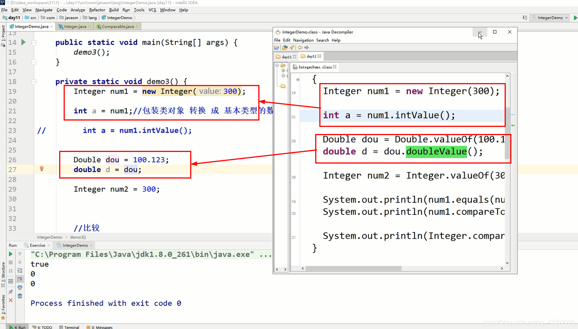Click Open File icon in Java Decompiler toolbar
Image resolution: width=578 pixels, height=329 pixels.
(277, 48)
